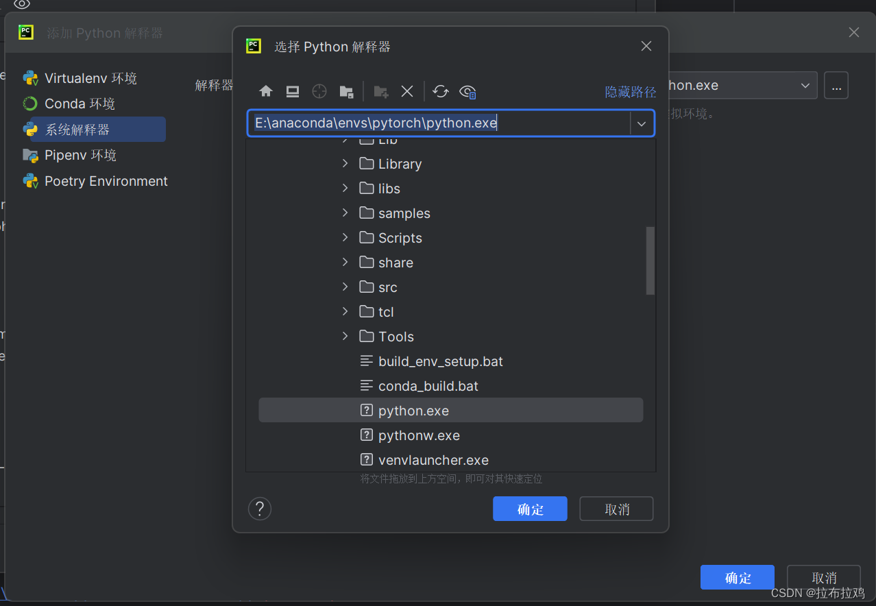Click 隐藏路径 hide path link

(x=631, y=92)
